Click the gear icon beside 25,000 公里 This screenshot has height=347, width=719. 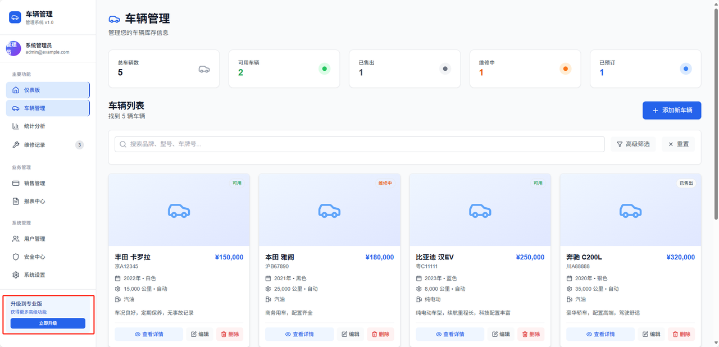click(269, 289)
